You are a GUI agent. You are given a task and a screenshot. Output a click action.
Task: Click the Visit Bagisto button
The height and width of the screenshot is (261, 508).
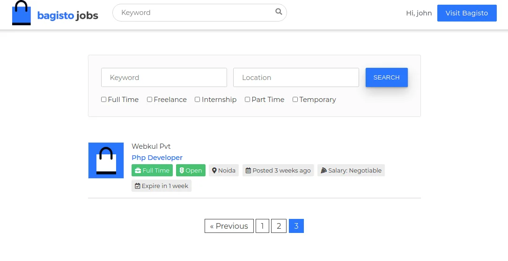[x=467, y=13]
